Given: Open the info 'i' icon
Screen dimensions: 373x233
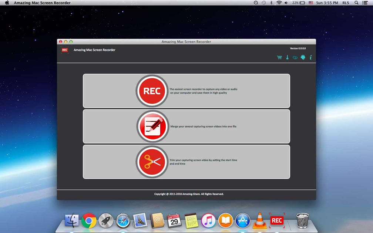Looking at the screenshot, I should [x=310, y=57].
